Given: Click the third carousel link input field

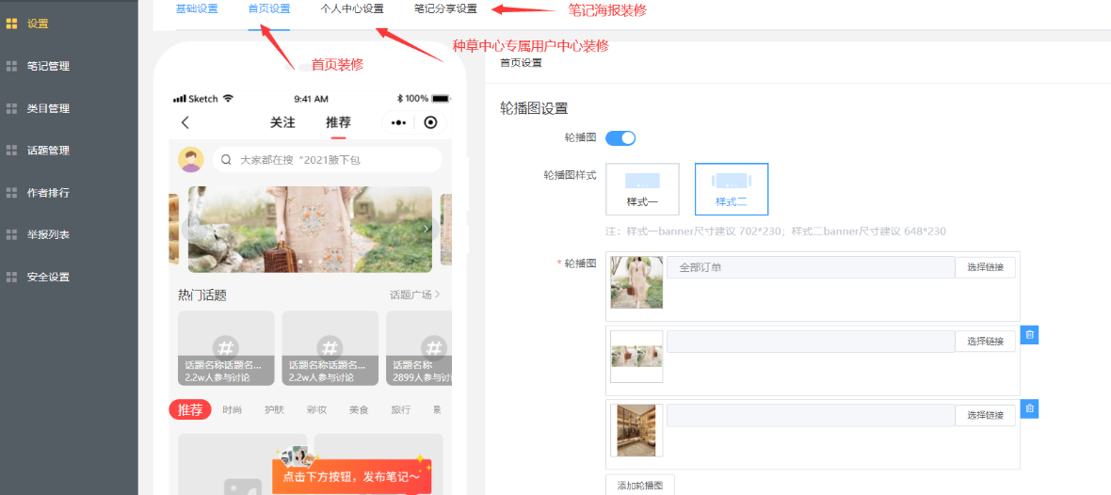Looking at the screenshot, I should coord(811,415).
